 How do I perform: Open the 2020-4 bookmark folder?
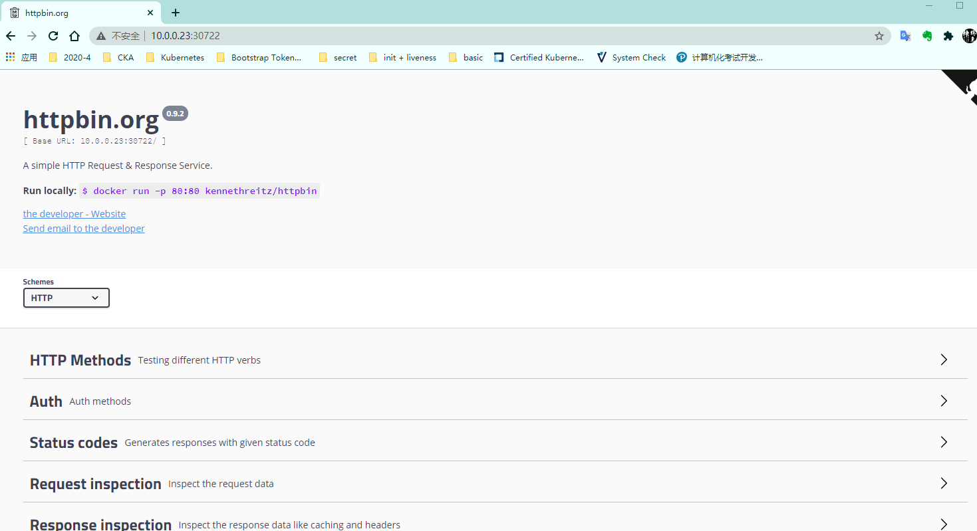(70, 57)
